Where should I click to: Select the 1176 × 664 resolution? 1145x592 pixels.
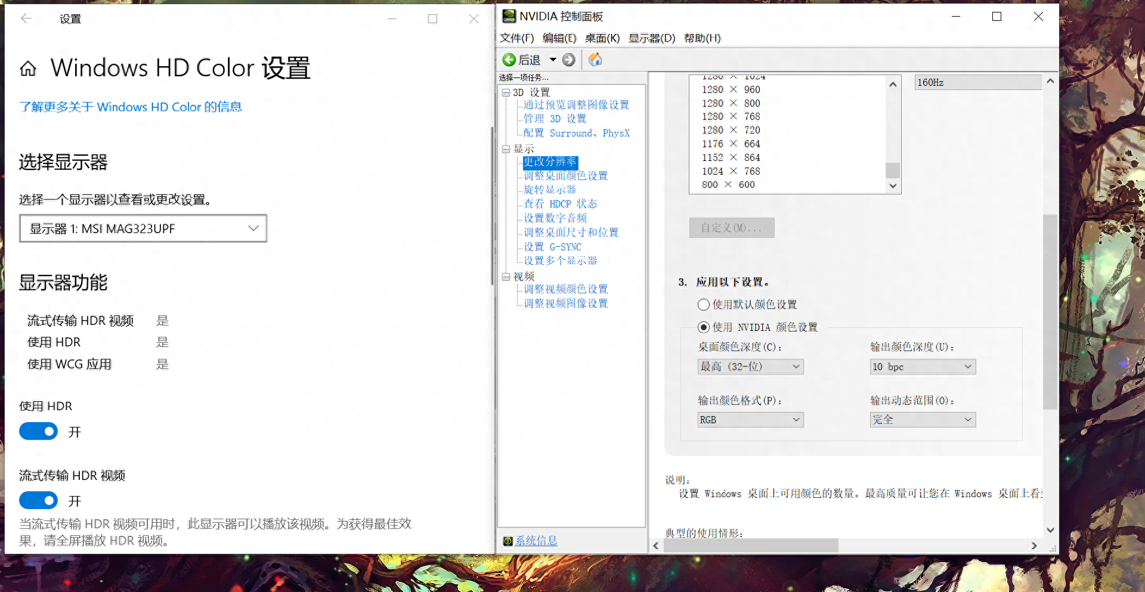coord(731,144)
